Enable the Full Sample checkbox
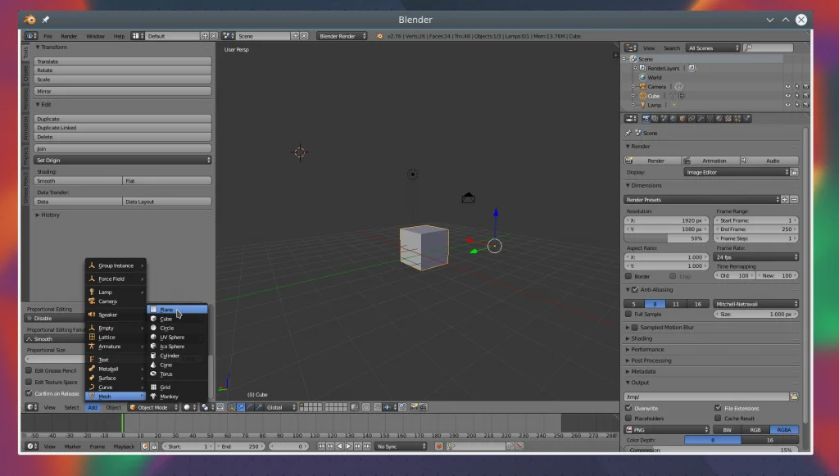 (628, 314)
